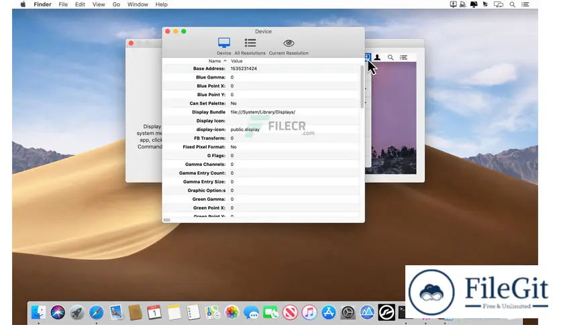This screenshot has height=325, width=561.
Task: Open Mail stamp icon in Dock
Action: coord(116,312)
